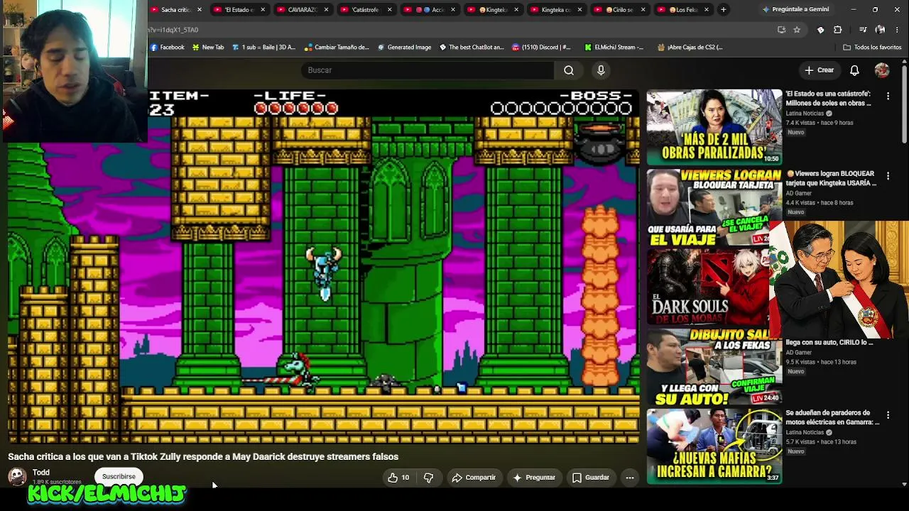This screenshot has height=511, width=909.
Task: Click the Compartir button
Action: click(474, 478)
